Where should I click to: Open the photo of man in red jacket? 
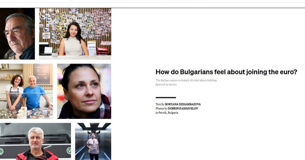pyautogui.click(x=35, y=141)
